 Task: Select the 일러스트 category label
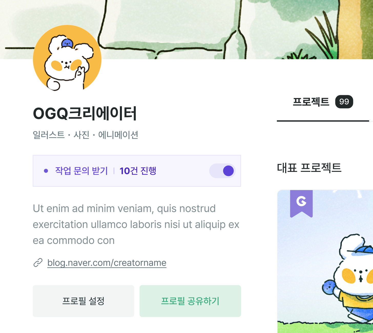[49, 135]
